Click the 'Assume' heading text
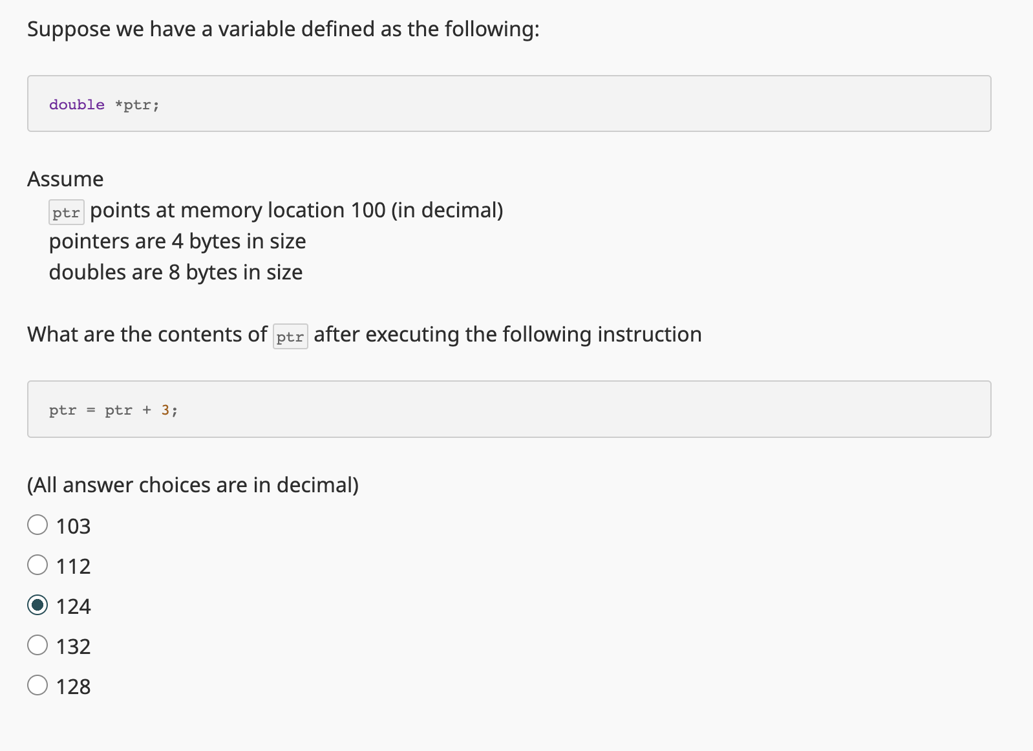 65,179
